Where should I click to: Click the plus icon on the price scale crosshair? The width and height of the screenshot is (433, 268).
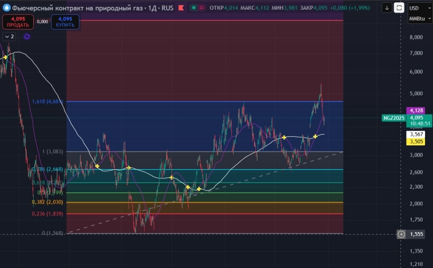coord(401,234)
